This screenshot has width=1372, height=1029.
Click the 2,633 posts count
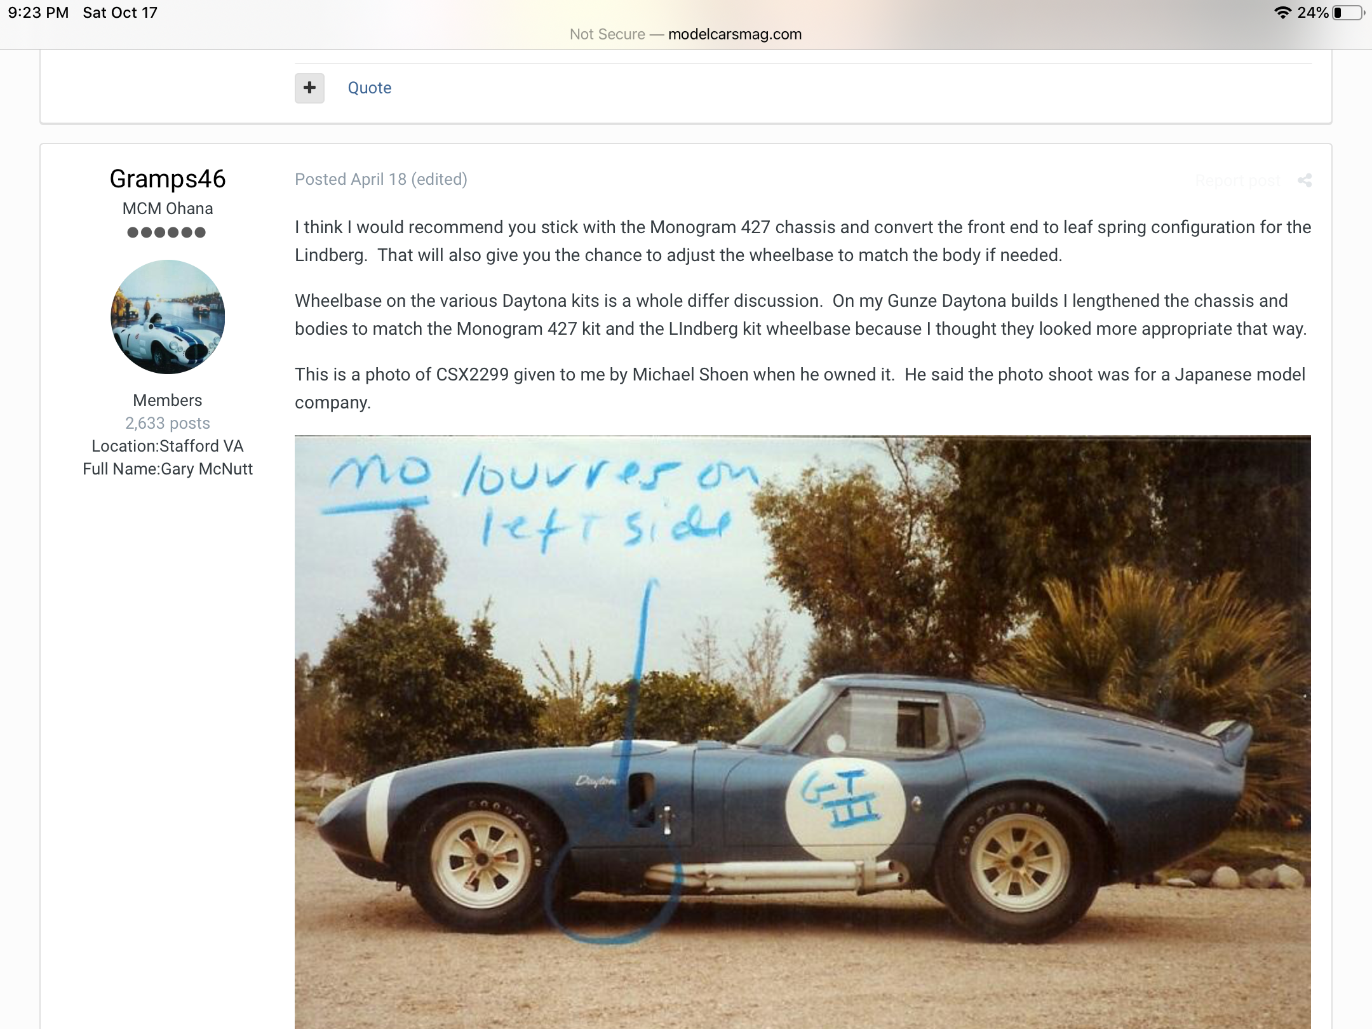click(168, 423)
